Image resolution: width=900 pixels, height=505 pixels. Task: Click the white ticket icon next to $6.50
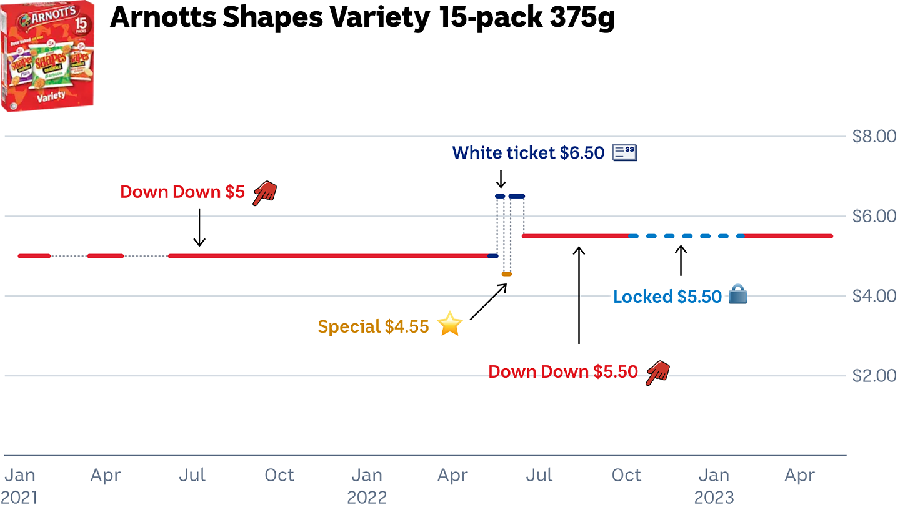pos(624,152)
